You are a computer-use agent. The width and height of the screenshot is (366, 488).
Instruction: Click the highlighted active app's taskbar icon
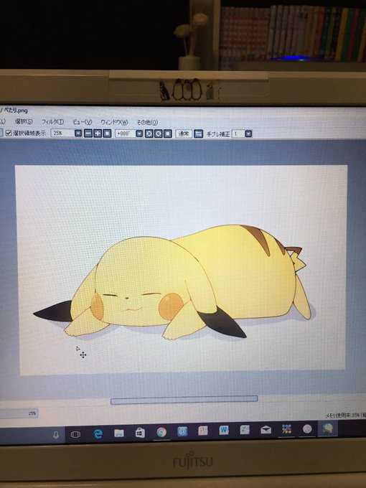click(x=328, y=428)
